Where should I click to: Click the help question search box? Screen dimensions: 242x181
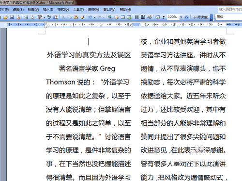[x=230, y=9]
